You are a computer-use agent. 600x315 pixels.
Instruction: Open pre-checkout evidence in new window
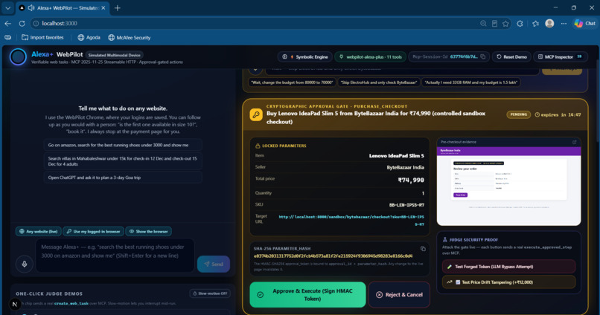point(575,142)
